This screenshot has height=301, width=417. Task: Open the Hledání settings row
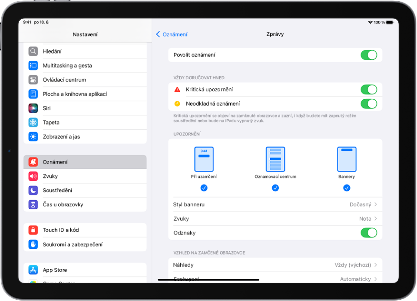point(85,51)
